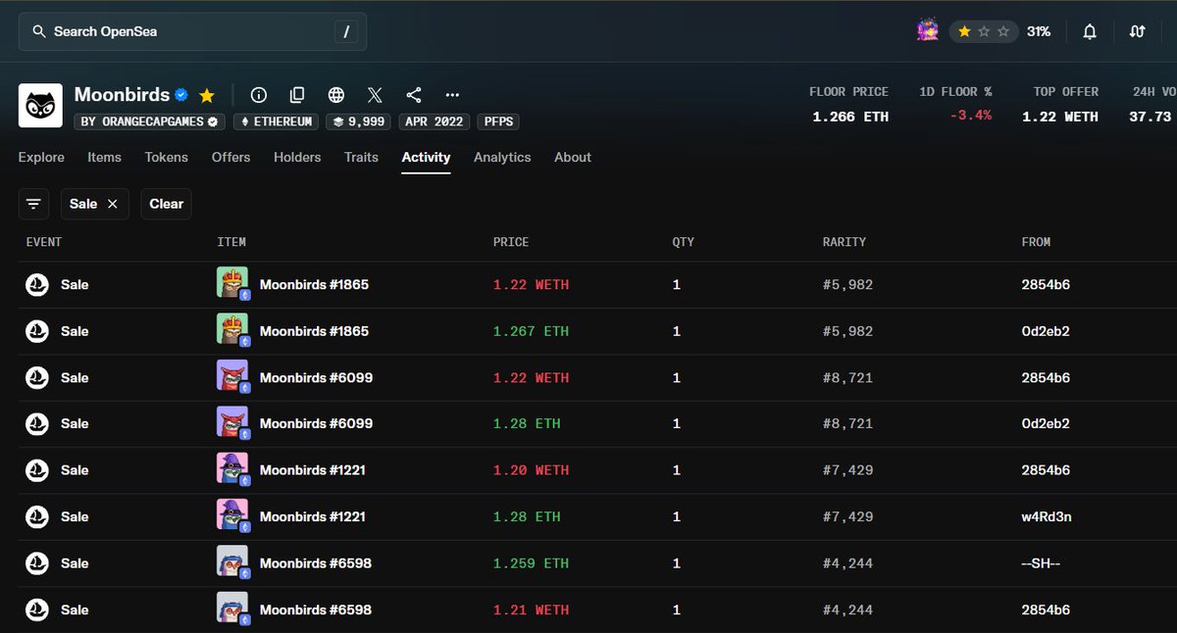Switch to the Items tab
This screenshot has height=633, width=1177.
click(105, 157)
